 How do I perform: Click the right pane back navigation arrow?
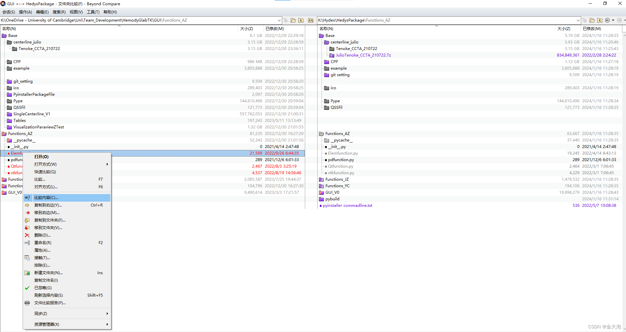(x=607, y=20)
